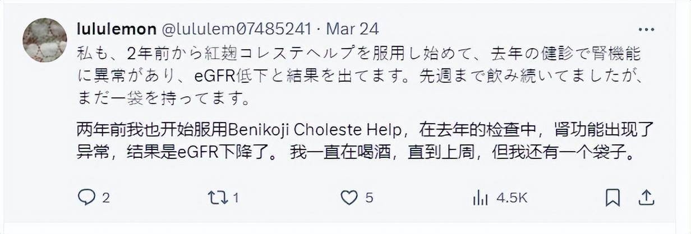Image resolution: width=691 pixels, height=234 pixels.
Task: Bookmark this tweet
Action: click(x=612, y=197)
